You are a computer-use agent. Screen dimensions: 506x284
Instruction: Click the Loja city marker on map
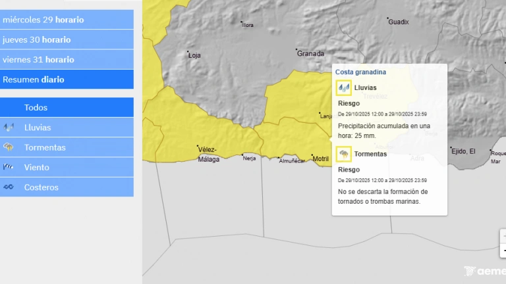click(188, 52)
